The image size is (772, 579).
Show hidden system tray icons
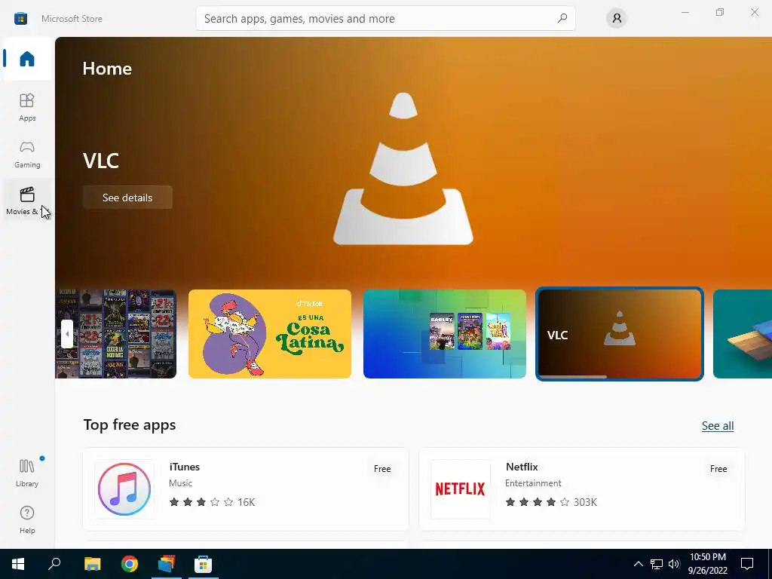coord(638,564)
